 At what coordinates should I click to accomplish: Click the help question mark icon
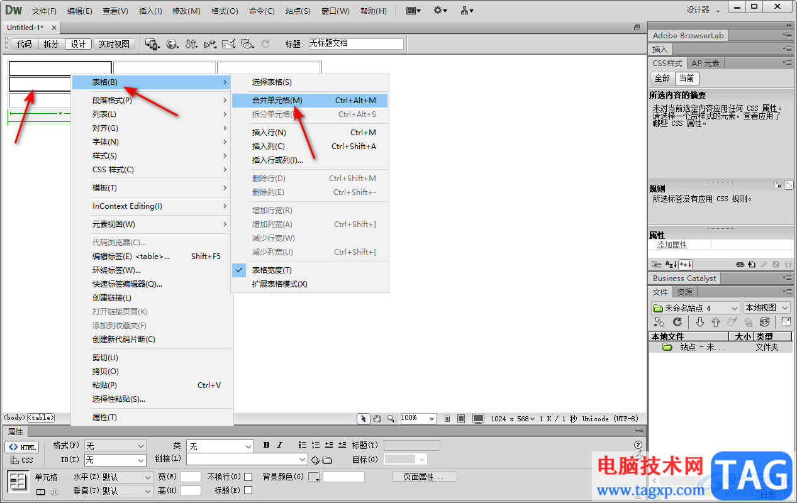(638, 445)
